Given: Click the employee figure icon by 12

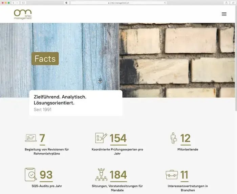Looking at the screenshot, I should point(173,138).
